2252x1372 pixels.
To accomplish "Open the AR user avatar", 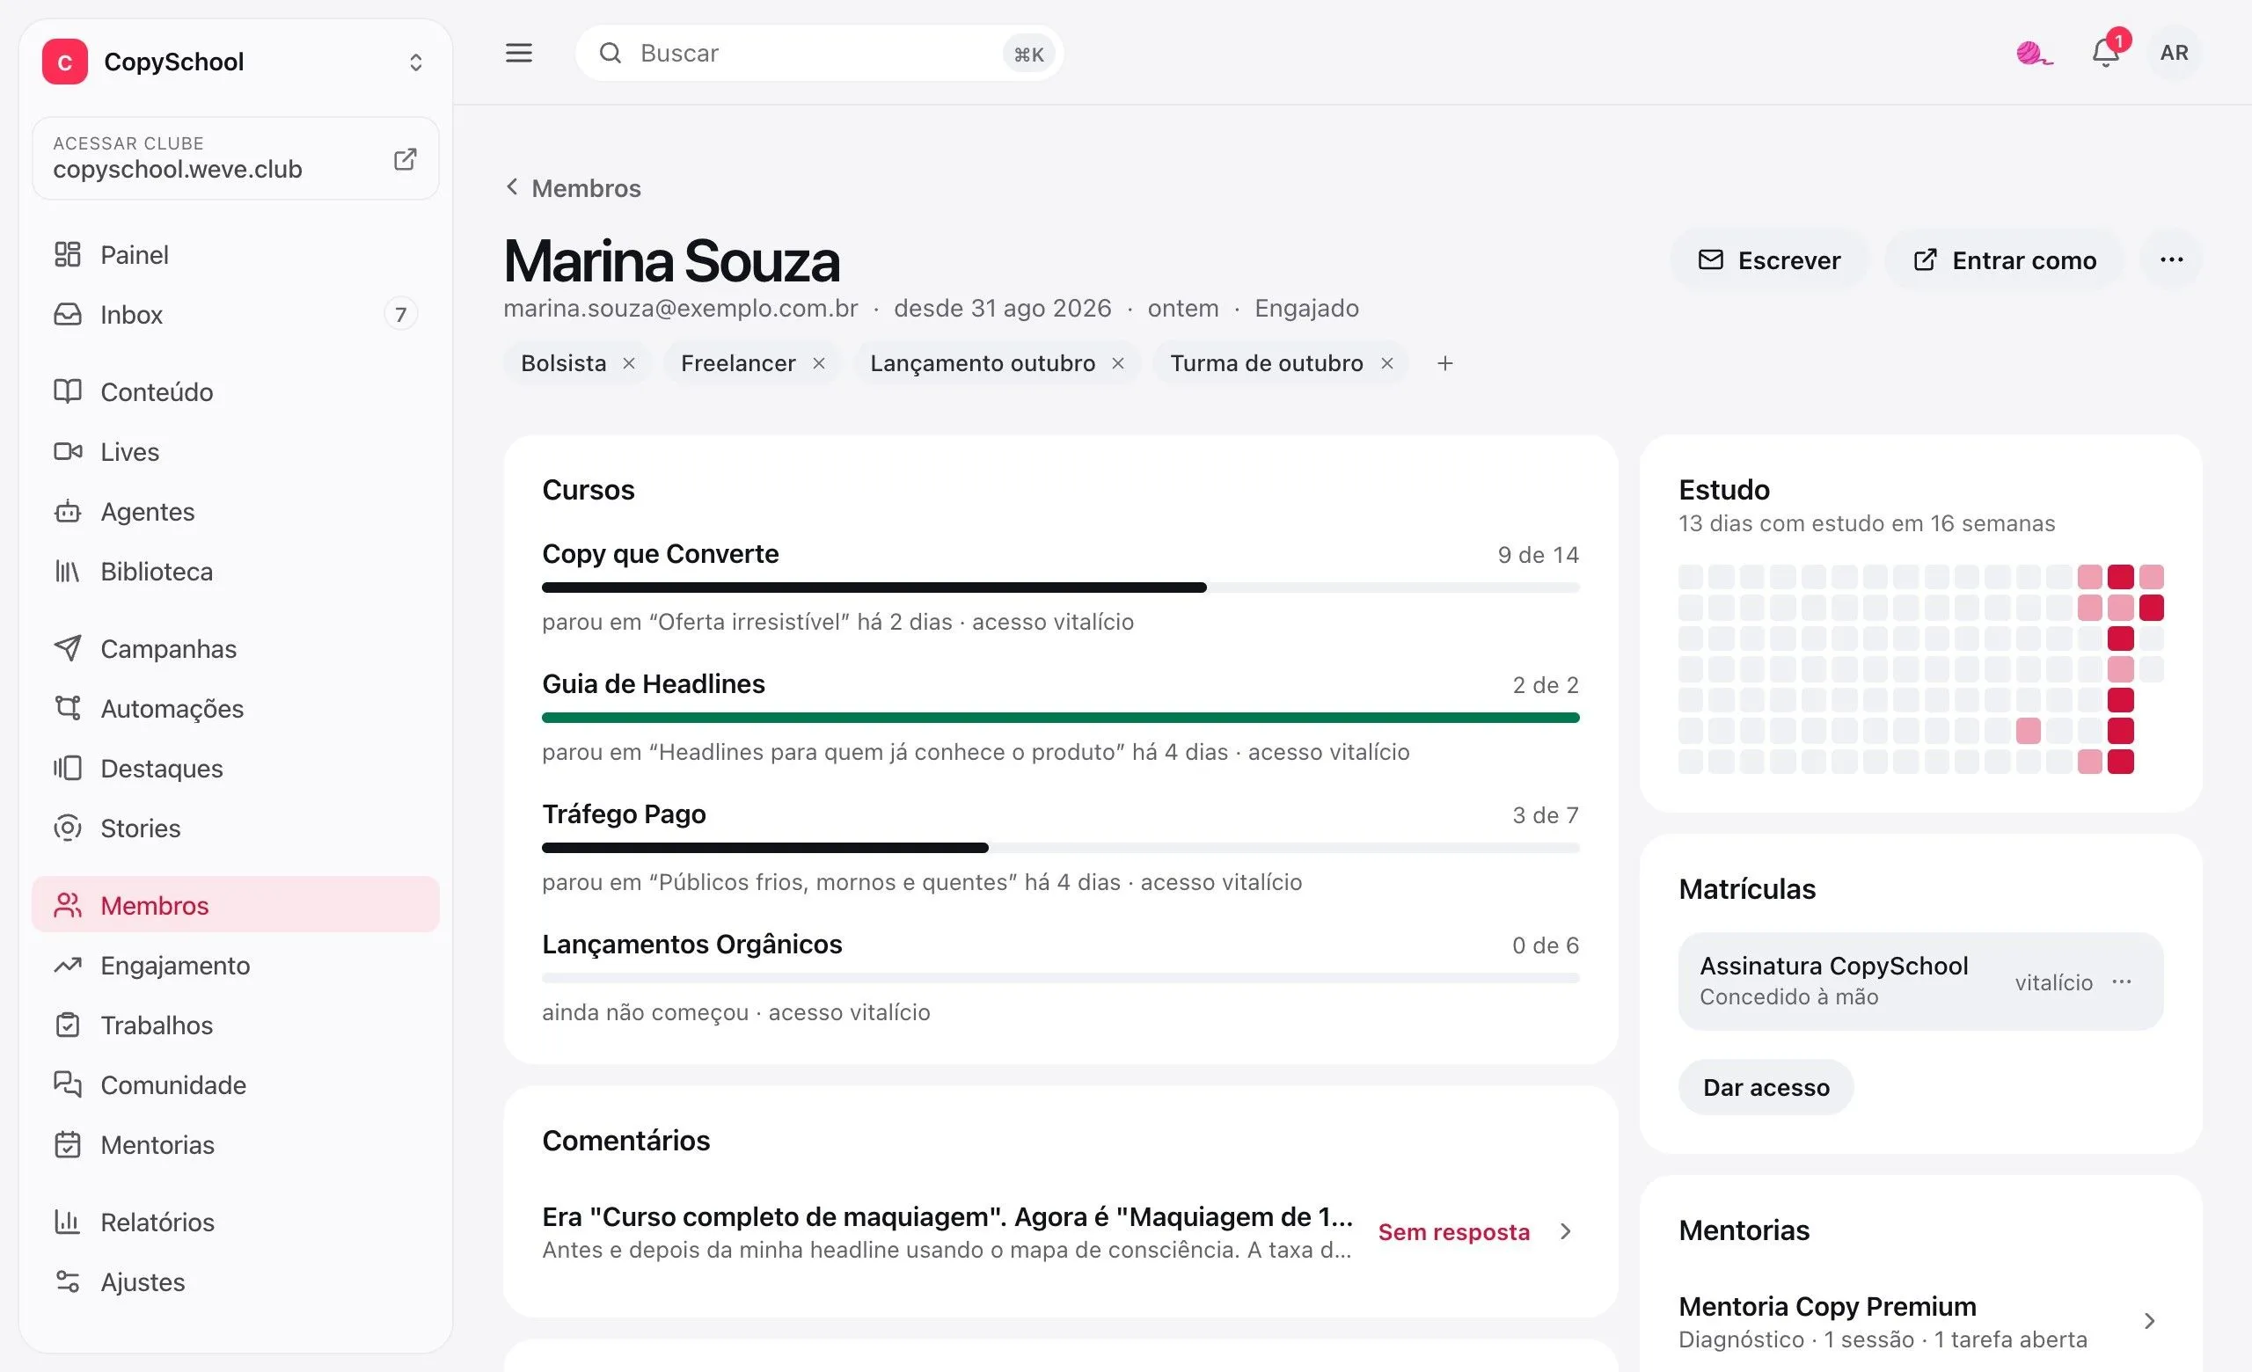I will 2175,53.
